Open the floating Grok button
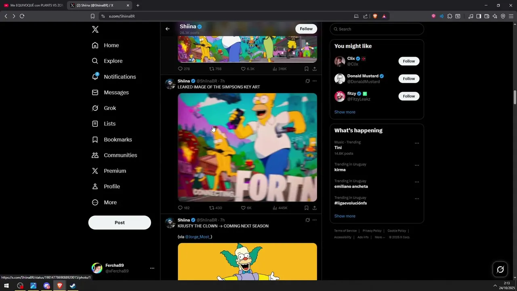The height and width of the screenshot is (291, 517). tap(500, 270)
